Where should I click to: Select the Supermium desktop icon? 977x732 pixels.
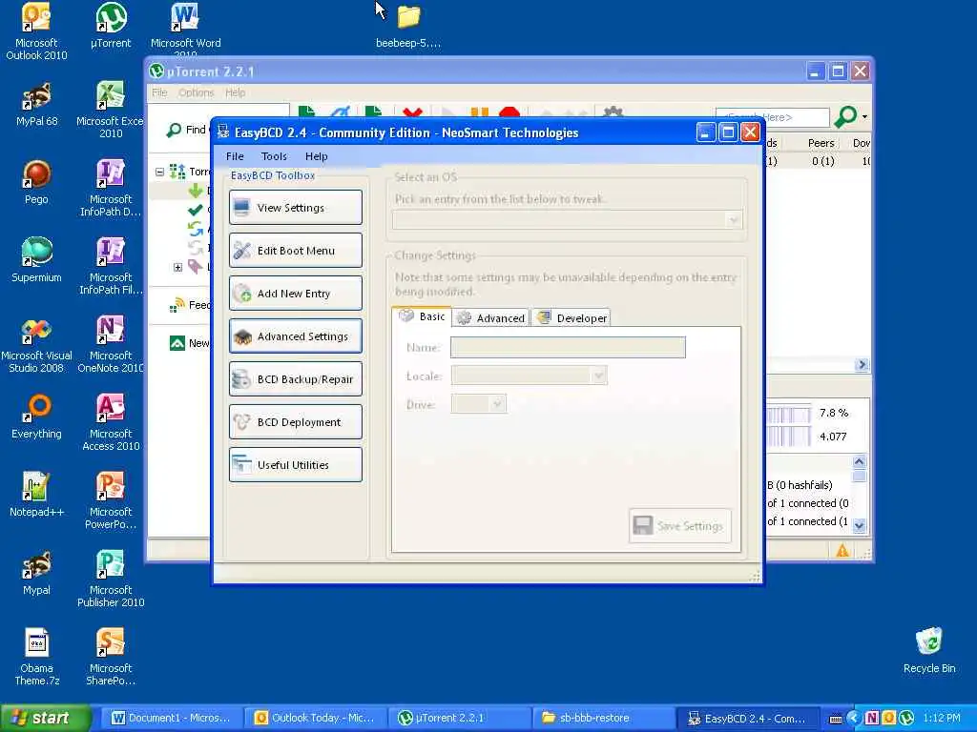coord(36,261)
